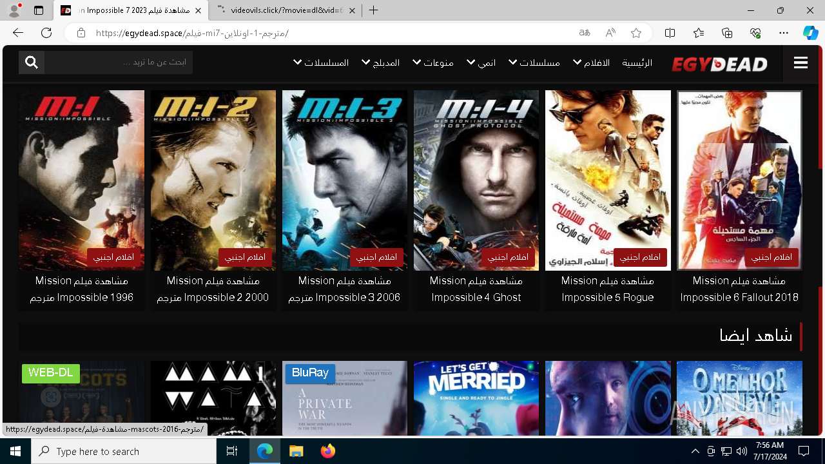Image resolution: width=825 pixels, height=464 pixels.
Task: Open tab actions menu icon
Action: [x=39, y=10]
